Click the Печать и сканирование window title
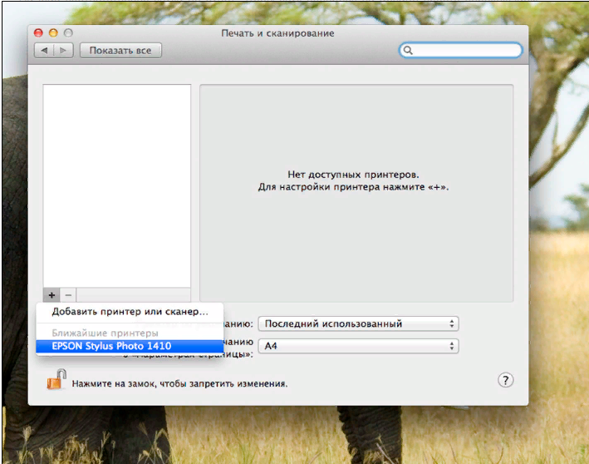589x464 pixels. pyautogui.click(x=277, y=33)
